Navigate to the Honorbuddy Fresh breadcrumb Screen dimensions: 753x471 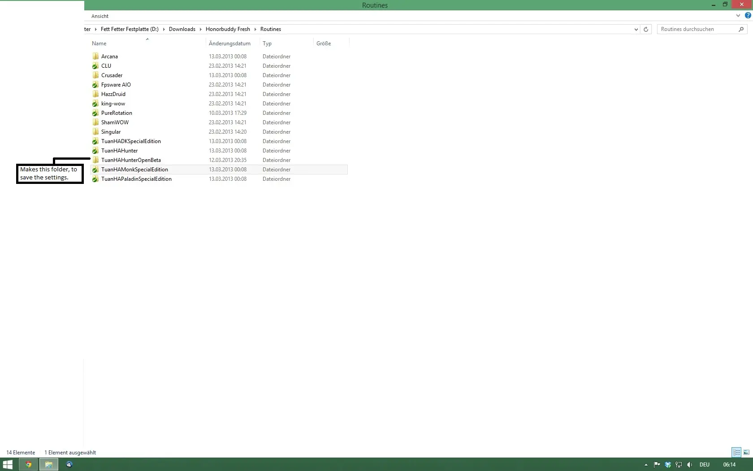point(228,29)
